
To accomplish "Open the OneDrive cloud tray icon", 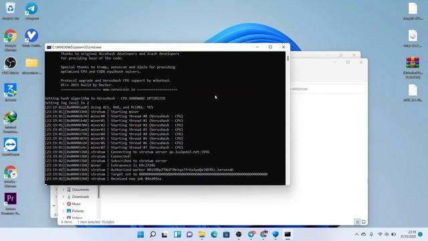I will [x=364, y=234].
